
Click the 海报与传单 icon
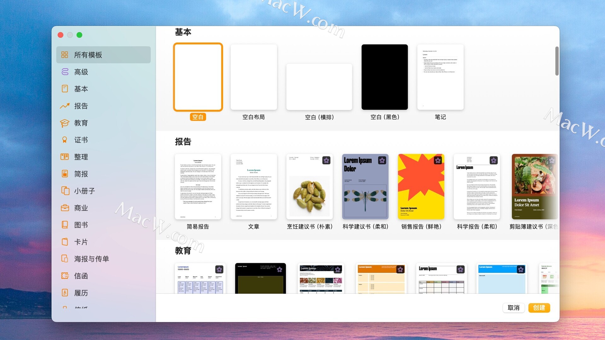(x=65, y=259)
